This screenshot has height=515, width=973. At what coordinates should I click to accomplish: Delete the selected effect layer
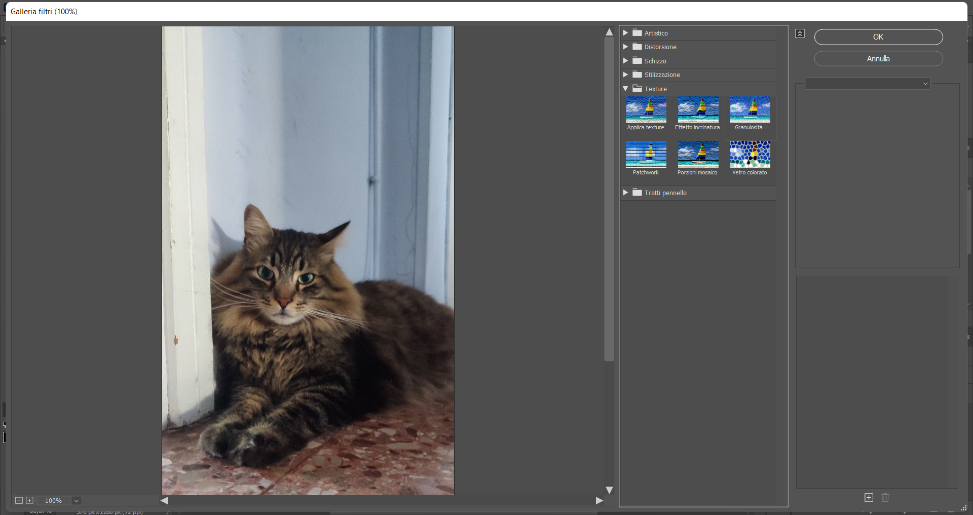pos(885,498)
